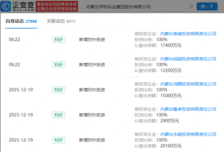
Task: Open 内蒙古泰威投资有限责任公司 link
Action: coord(188,34)
